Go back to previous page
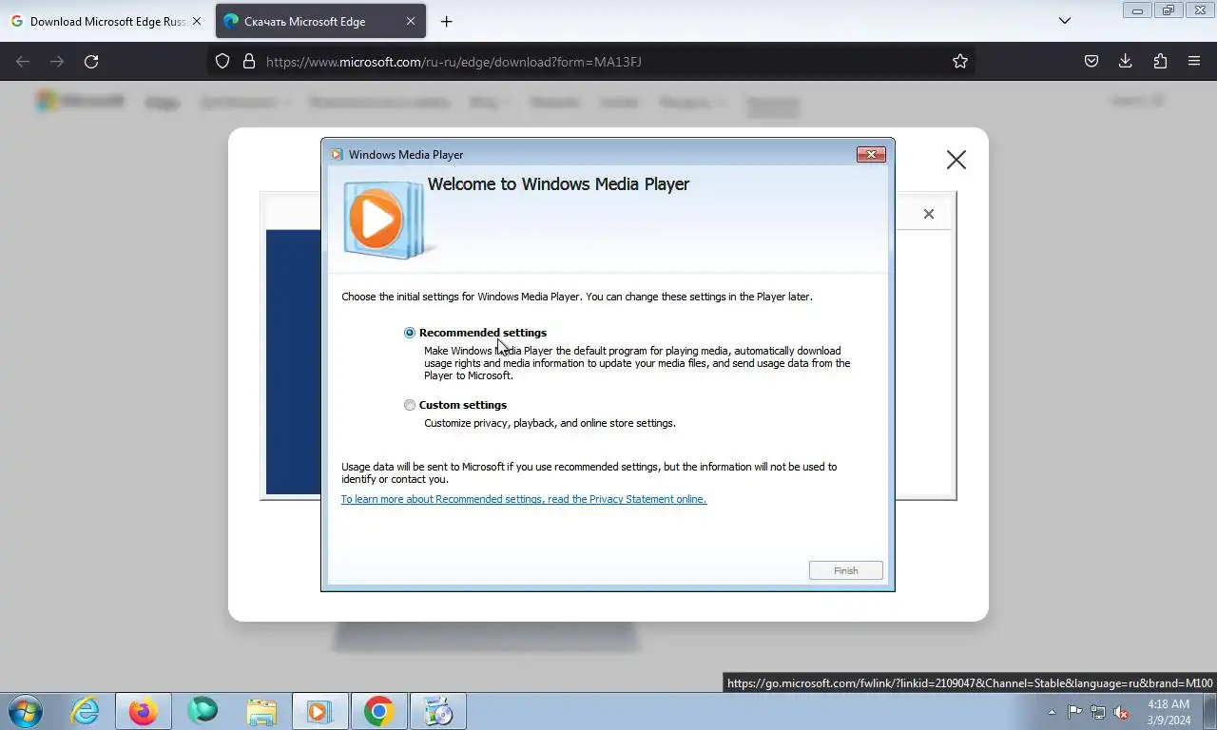Screen dimensions: 1217x730 [x=23, y=62]
